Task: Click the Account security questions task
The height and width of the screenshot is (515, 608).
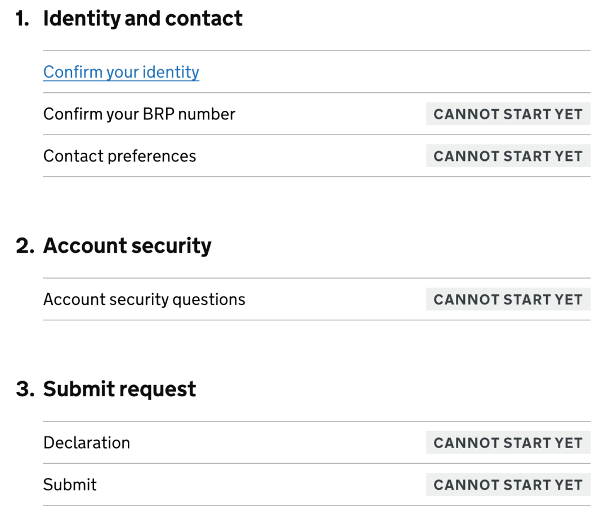Action: click(144, 299)
